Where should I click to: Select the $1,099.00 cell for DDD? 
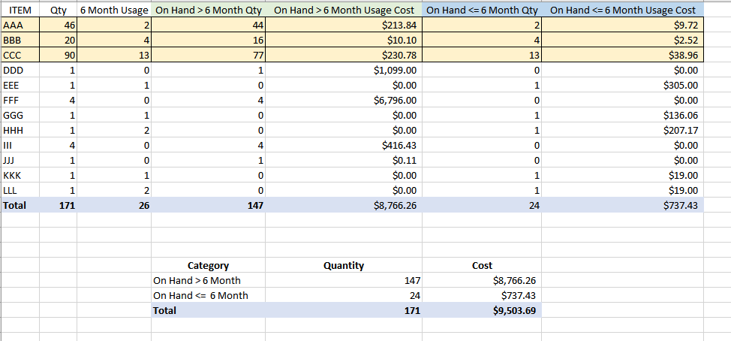tap(344, 71)
